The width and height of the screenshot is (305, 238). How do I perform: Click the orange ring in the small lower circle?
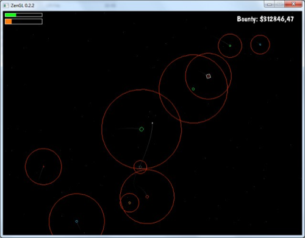129,203
